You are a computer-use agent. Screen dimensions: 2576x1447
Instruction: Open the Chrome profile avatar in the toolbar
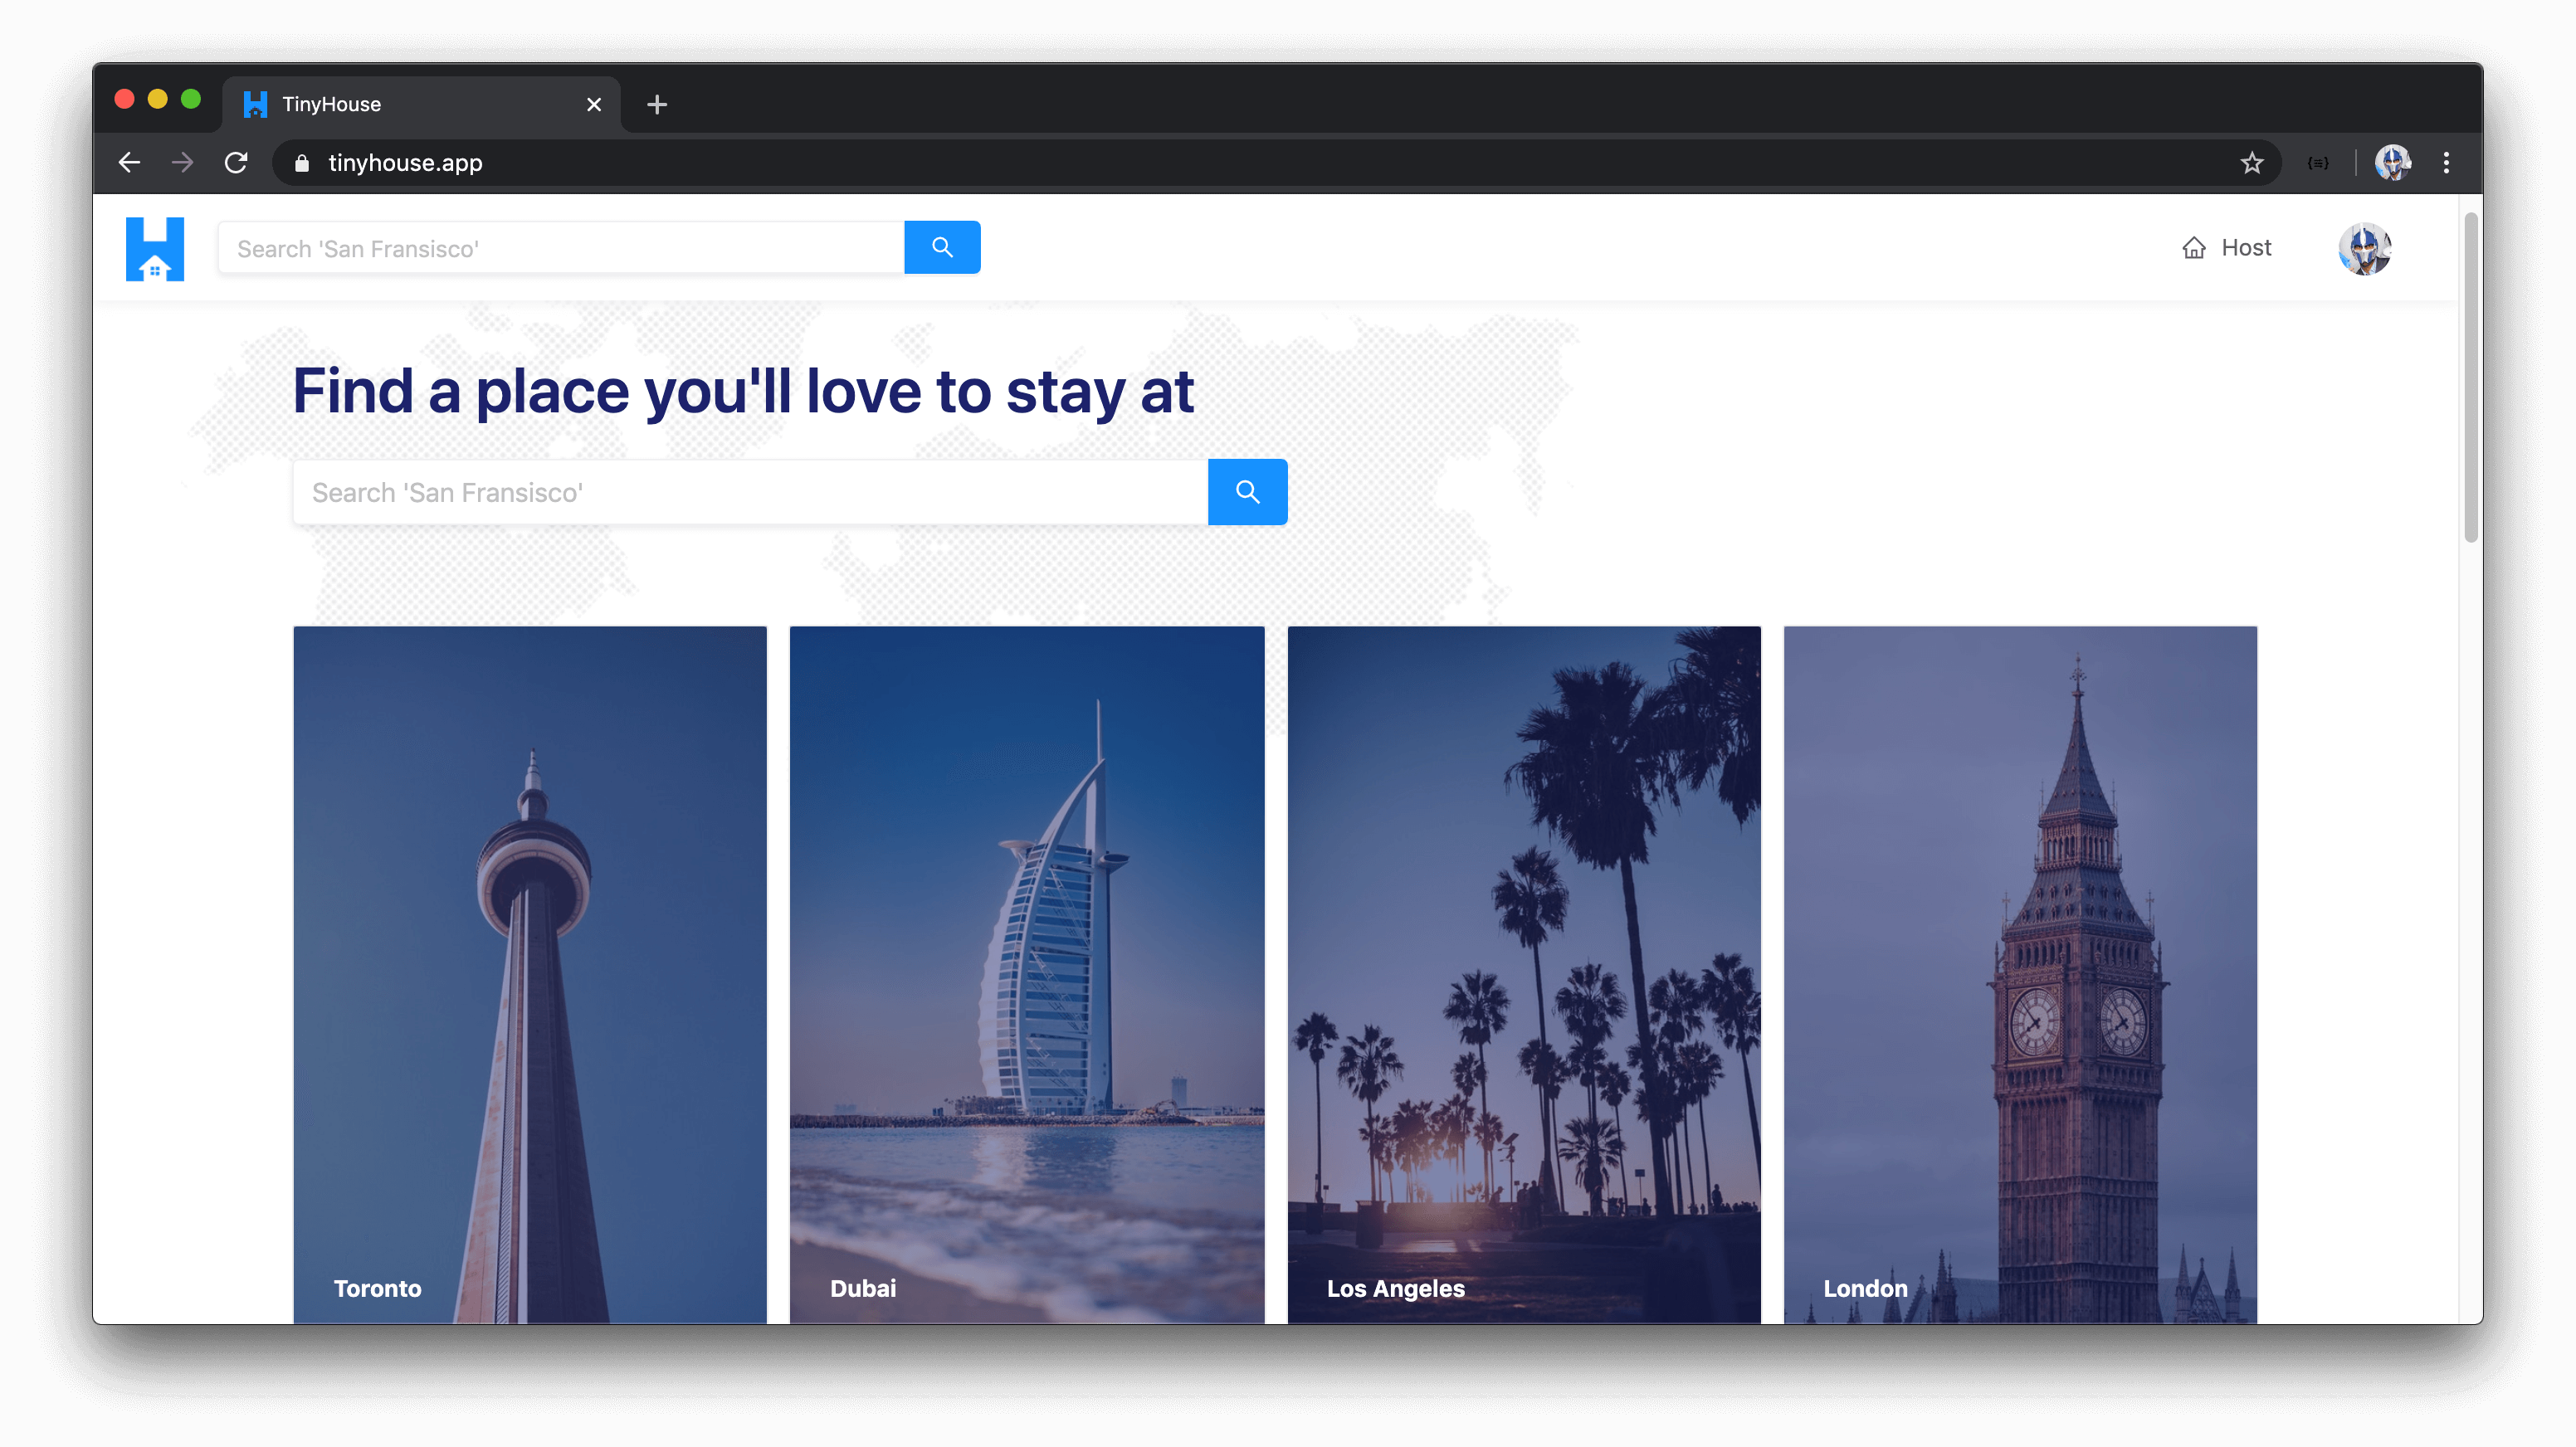click(2392, 162)
